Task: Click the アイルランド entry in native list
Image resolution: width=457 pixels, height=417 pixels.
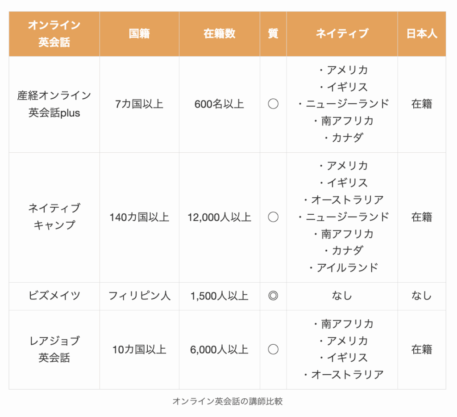Action: [x=343, y=267]
